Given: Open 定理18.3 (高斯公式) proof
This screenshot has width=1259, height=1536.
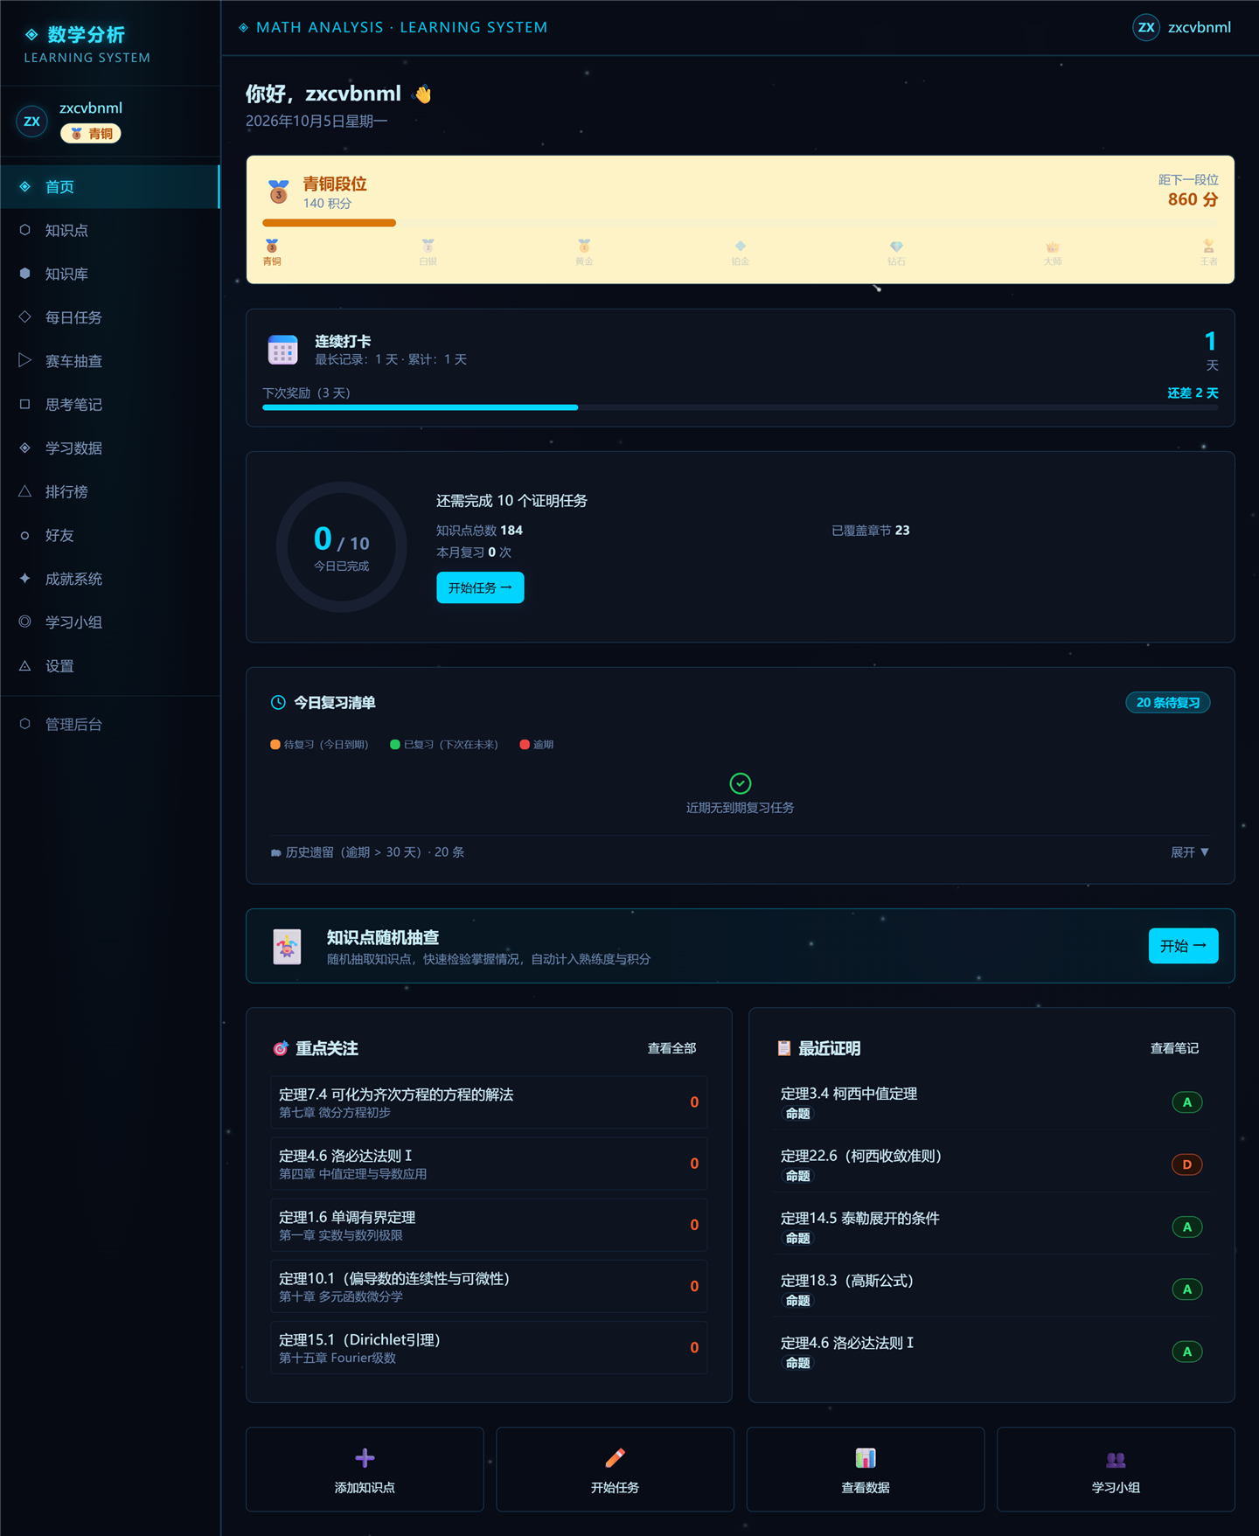Looking at the screenshot, I should coord(991,1289).
